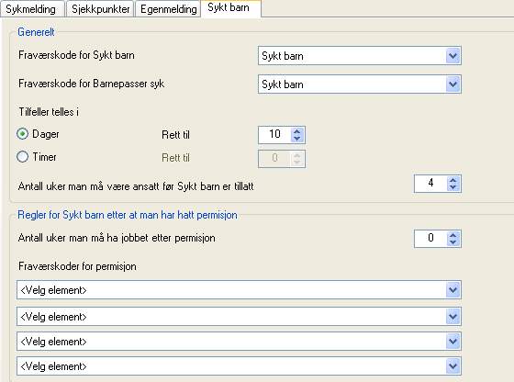
Task: Select the Timer radio button
Action: 22,157
